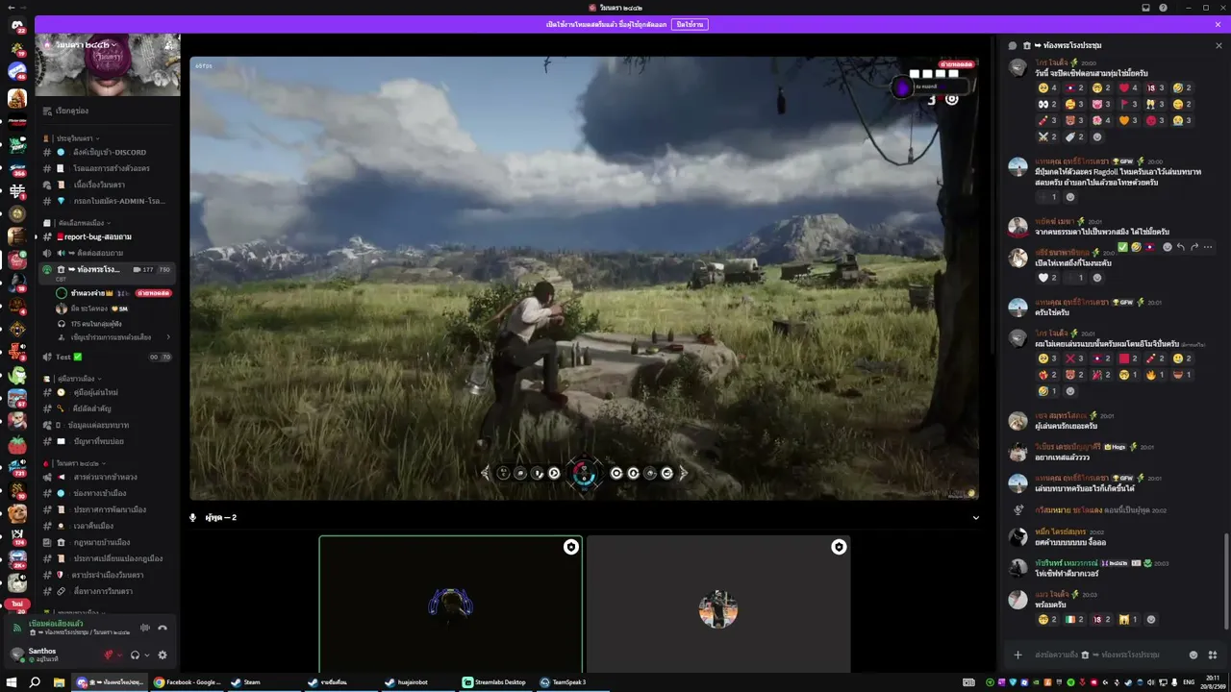Open the Santhos user profile panel

pos(50,655)
